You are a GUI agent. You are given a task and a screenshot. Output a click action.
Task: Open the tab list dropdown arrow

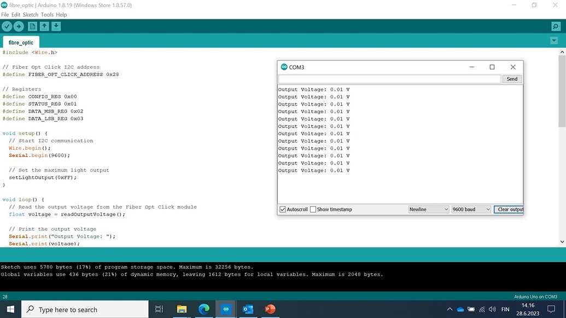(553, 40)
